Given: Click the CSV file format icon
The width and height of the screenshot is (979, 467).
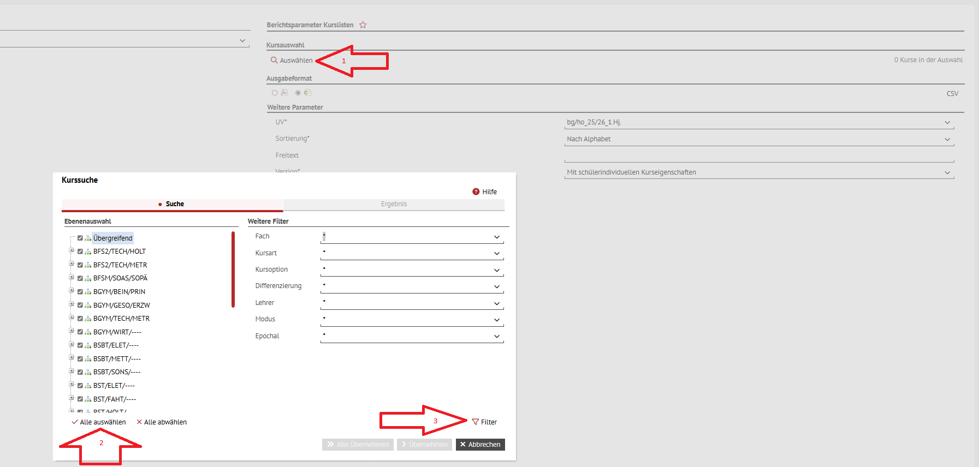Looking at the screenshot, I should 307,93.
